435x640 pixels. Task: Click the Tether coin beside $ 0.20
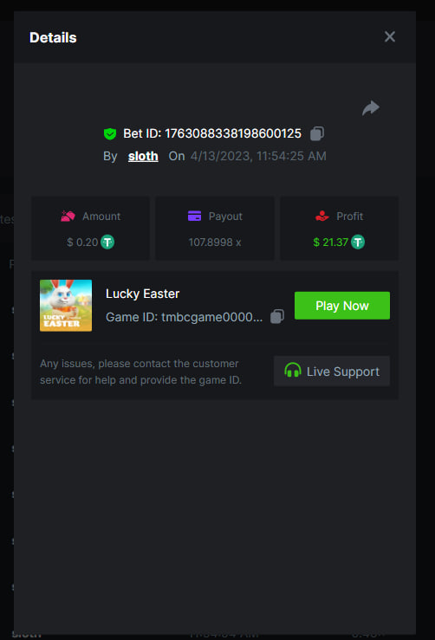pos(107,242)
